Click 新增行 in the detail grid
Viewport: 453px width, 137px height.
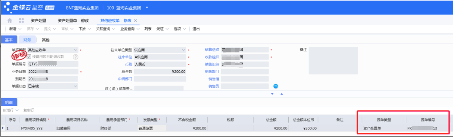pos(8,110)
